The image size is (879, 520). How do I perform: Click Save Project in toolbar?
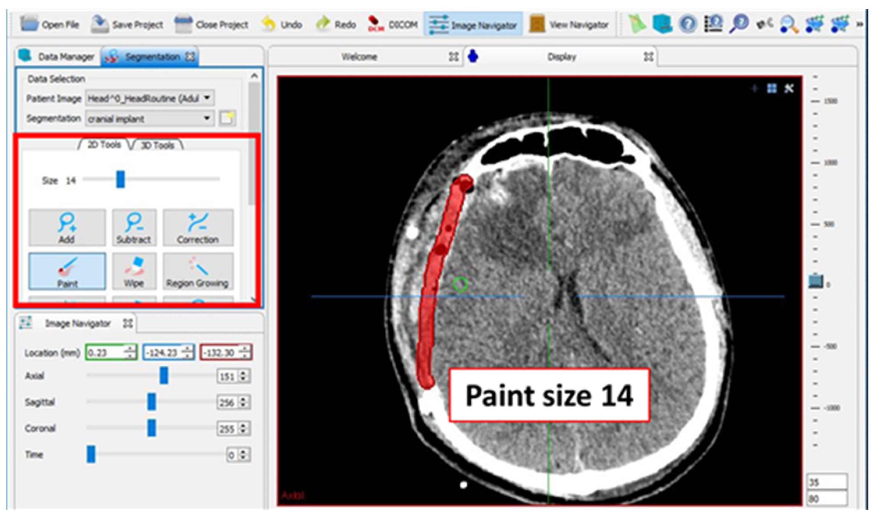coord(127,24)
